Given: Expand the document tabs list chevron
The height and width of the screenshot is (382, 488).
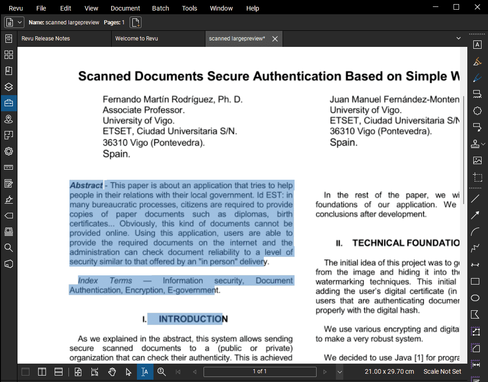Looking at the screenshot, I should pos(458,39).
